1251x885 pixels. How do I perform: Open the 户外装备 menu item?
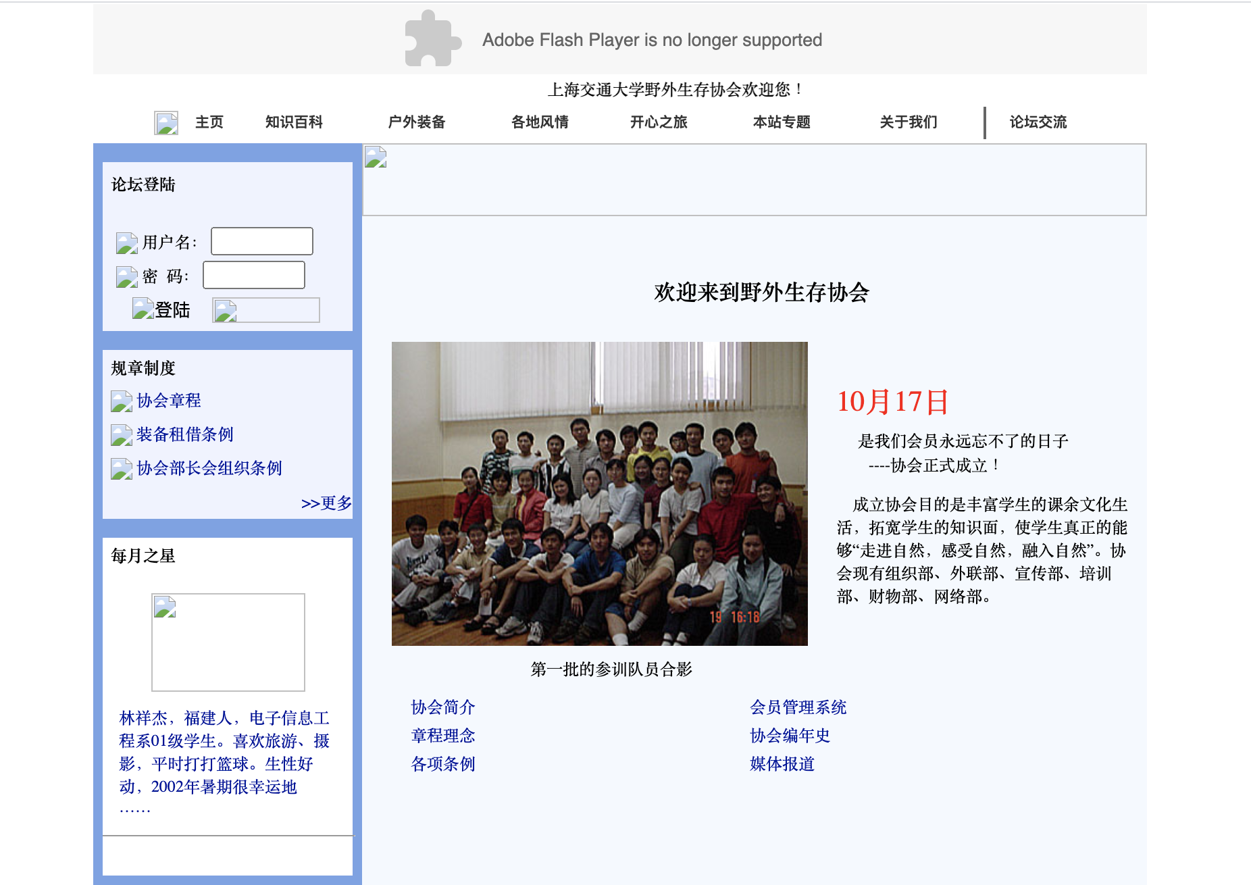click(417, 122)
